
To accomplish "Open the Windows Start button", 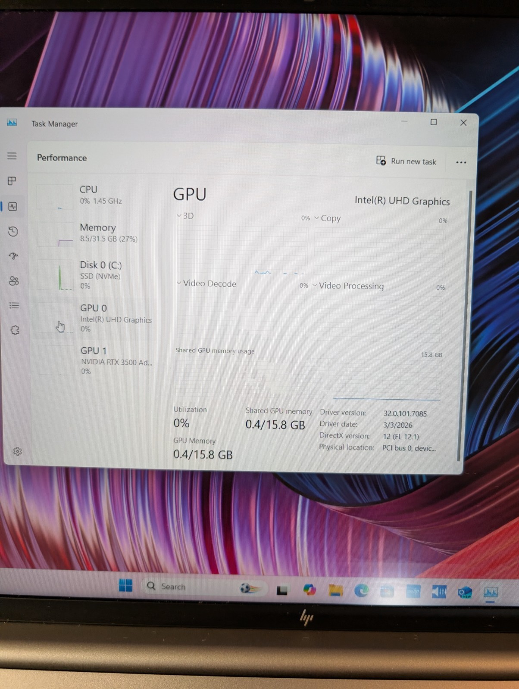I will click(x=125, y=586).
